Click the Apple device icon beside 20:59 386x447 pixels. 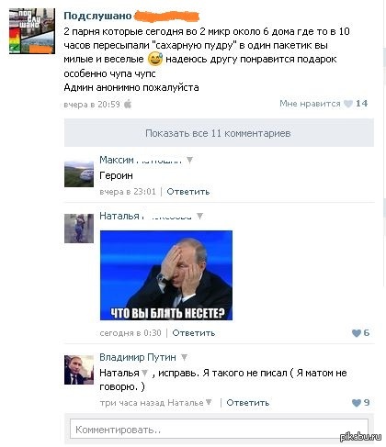coord(128,104)
